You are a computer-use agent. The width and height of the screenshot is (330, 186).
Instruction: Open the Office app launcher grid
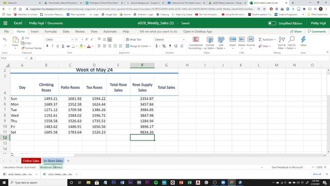[5, 23]
